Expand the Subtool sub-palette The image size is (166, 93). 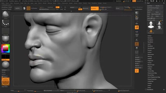point(149,36)
